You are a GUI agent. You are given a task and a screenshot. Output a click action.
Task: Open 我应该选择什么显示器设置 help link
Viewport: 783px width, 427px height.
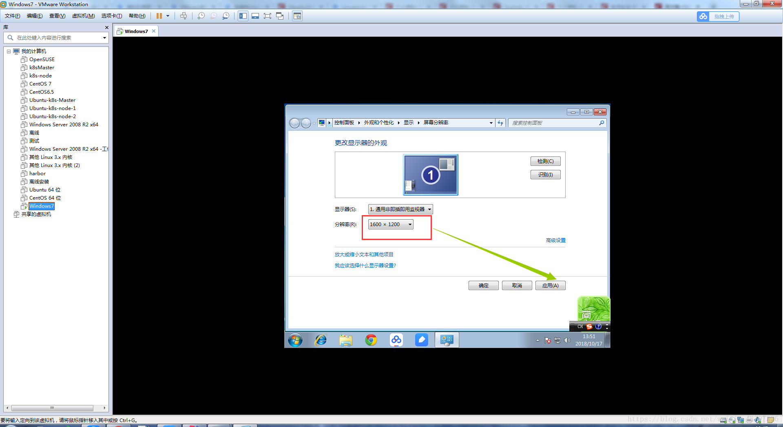365,266
